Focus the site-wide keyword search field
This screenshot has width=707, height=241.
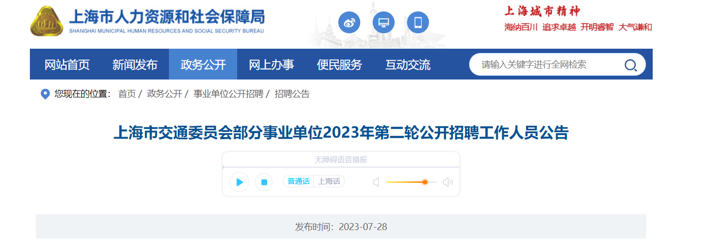pyautogui.click(x=543, y=65)
